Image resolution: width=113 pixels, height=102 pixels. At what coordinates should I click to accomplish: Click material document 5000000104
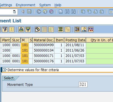pos(44,50)
